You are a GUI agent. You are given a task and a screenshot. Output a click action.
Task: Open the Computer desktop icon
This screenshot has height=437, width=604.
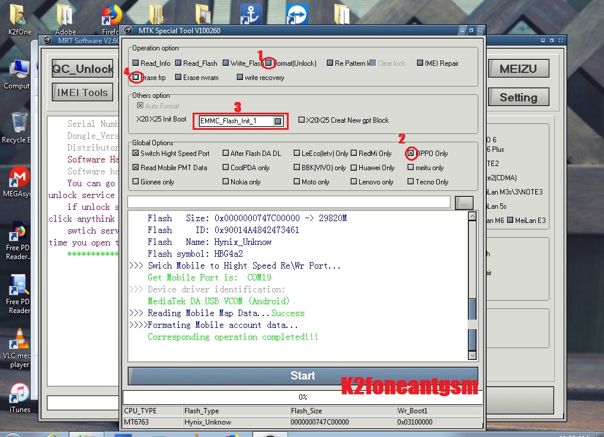tap(18, 74)
